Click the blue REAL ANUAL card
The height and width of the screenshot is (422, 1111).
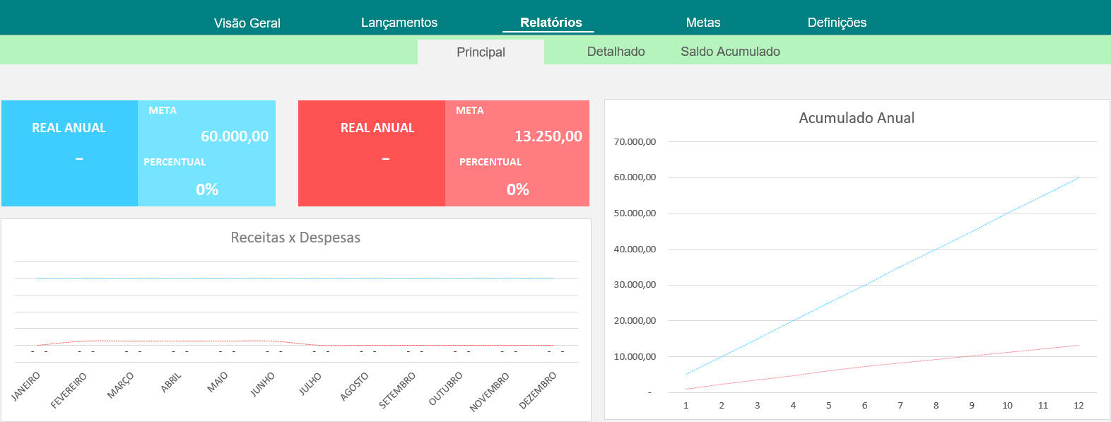pyautogui.click(x=69, y=128)
